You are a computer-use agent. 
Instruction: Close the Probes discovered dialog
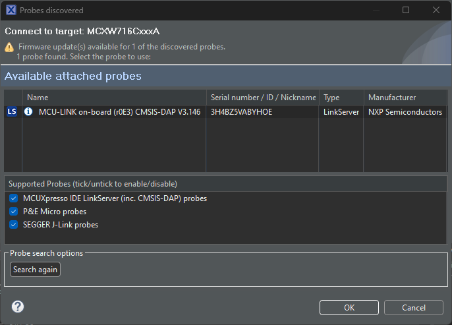436,10
